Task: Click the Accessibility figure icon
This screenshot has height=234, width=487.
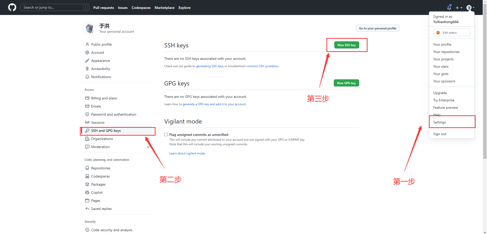Action: pyautogui.click(x=87, y=69)
